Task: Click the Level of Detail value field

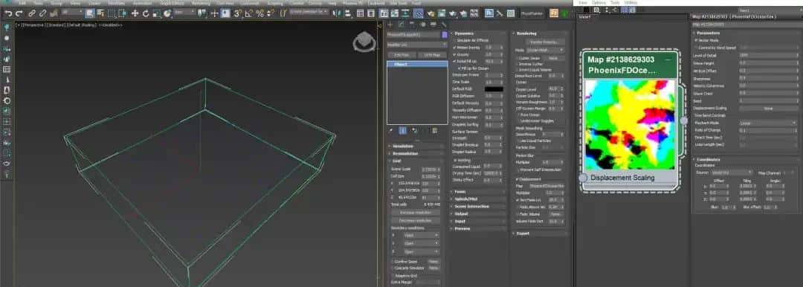Action: tap(767, 55)
